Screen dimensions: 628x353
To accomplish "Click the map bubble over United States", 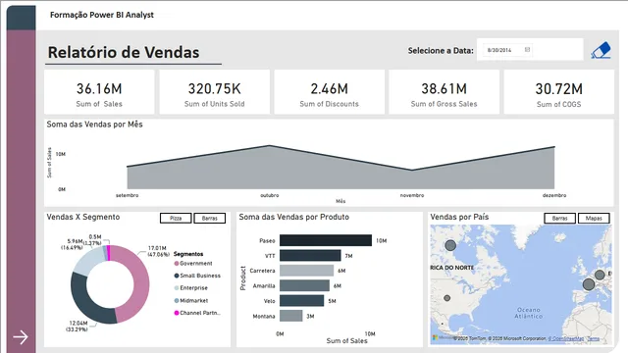I will pyautogui.click(x=447, y=298).
